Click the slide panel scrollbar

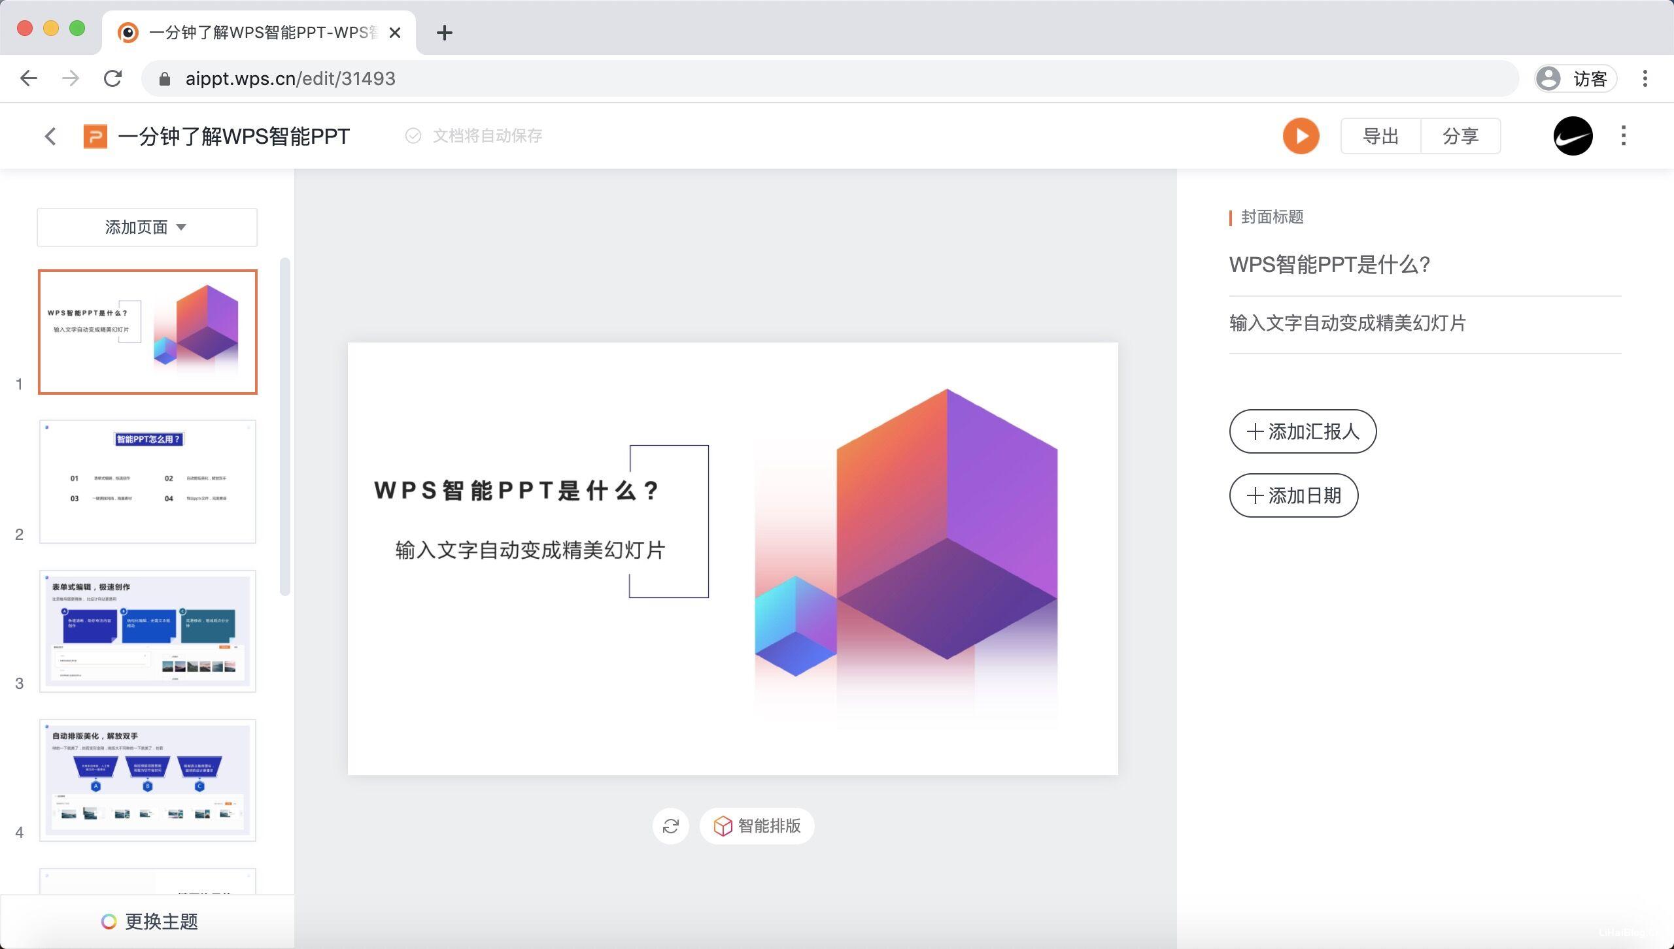[284, 427]
